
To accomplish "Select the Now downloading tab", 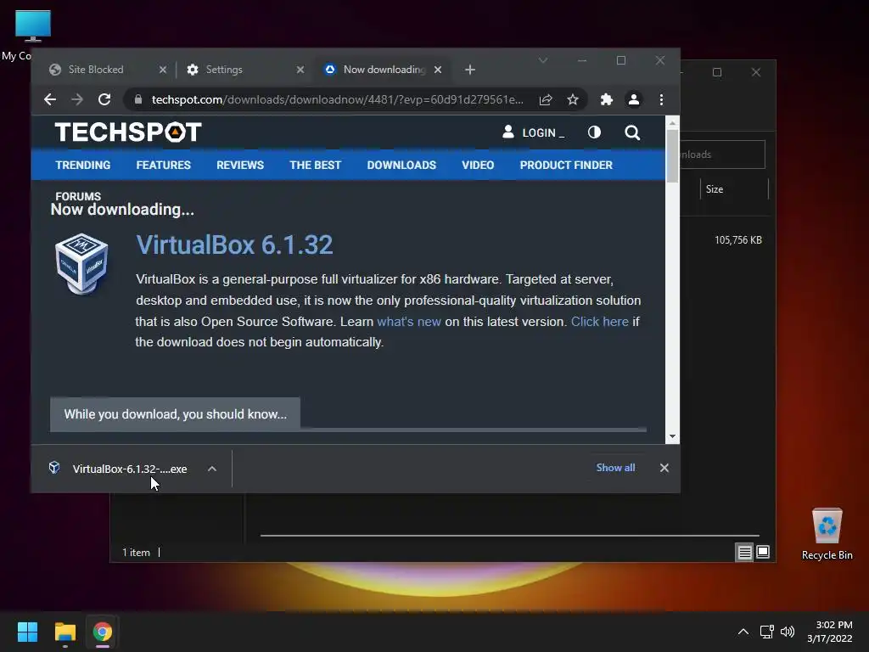I will point(384,70).
